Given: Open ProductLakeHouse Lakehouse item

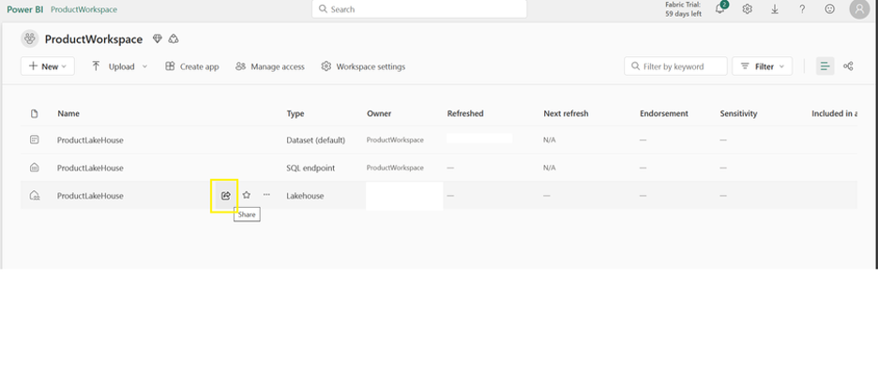Looking at the screenshot, I should [90, 196].
